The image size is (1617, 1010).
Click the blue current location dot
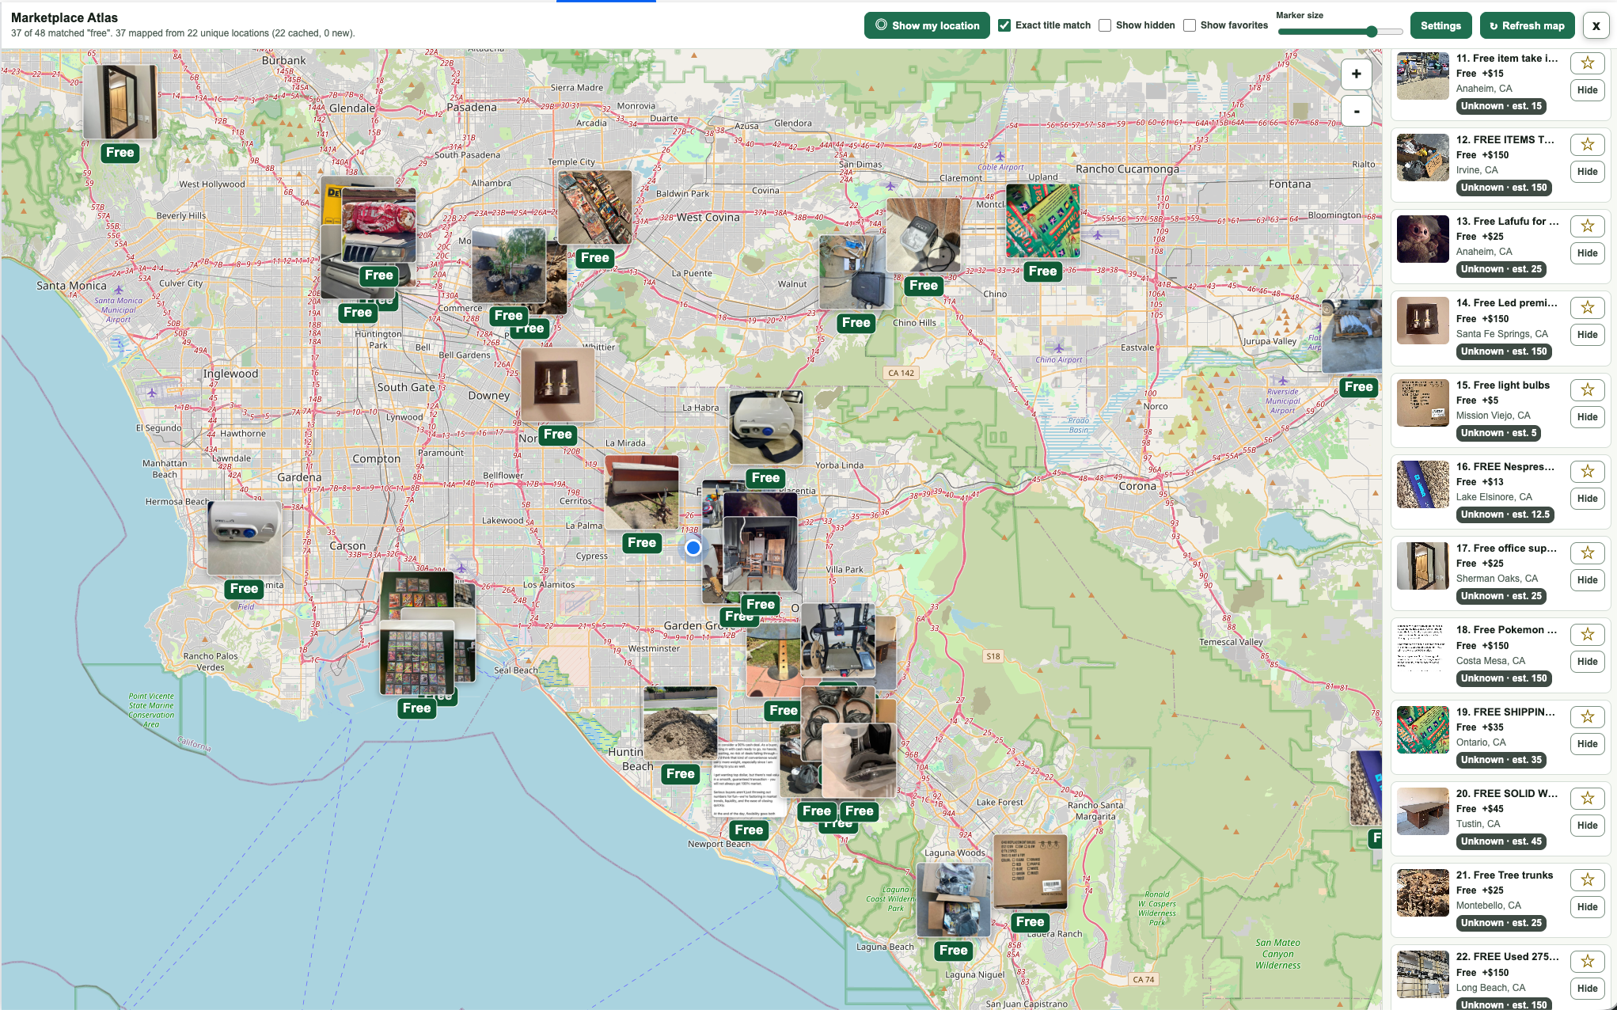tap(693, 547)
